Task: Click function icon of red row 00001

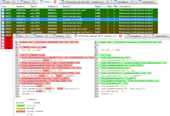Action: (x=3, y=41)
